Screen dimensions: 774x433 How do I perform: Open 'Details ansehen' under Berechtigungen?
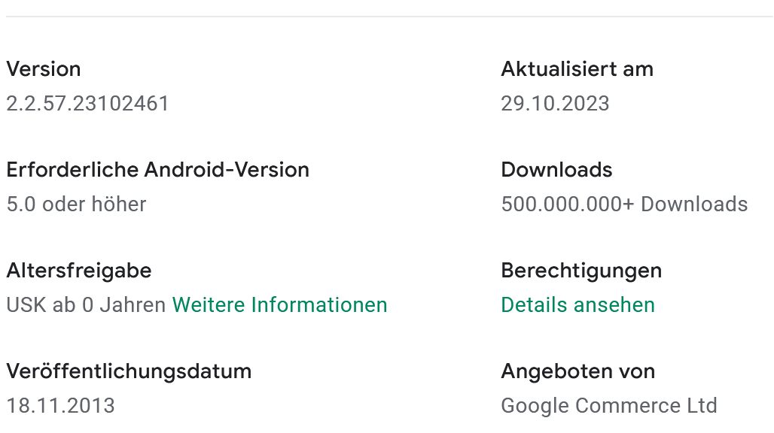coord(577,305)
